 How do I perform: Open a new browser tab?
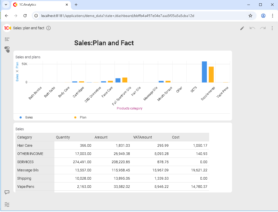click(76, 5)
